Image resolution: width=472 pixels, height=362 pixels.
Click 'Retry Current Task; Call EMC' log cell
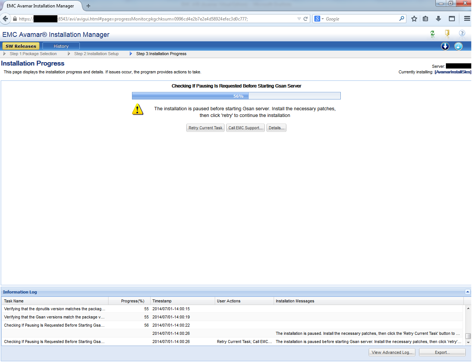coord(245,342)
